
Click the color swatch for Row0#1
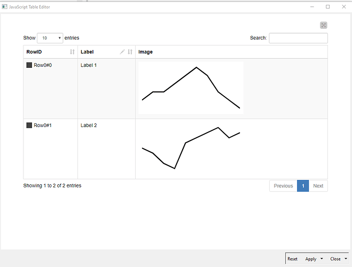(x=29, y=125)
